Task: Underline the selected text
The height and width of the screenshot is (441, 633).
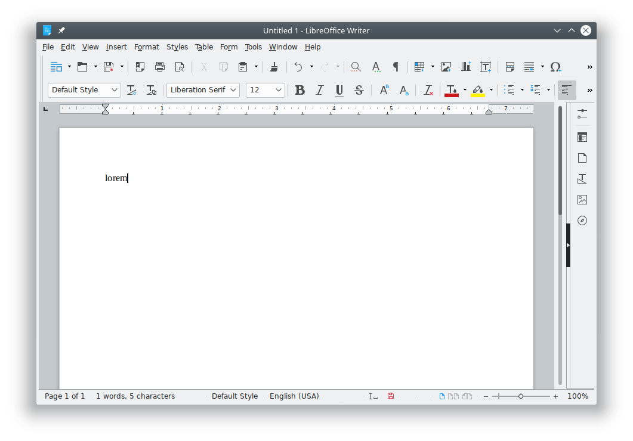Action: click(x=339, y=90)
